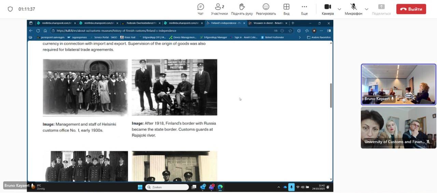Click the shield meeting info icon
This screenshot has height=193, width=437.
[x=10, y=9]
